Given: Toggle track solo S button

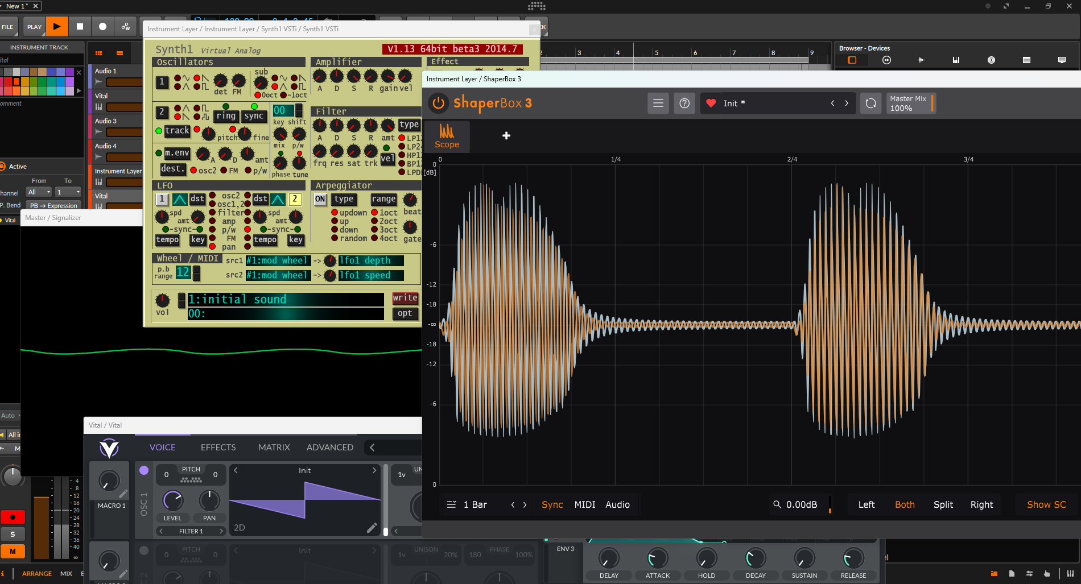Looking at the screenshot, I should 13,534.
